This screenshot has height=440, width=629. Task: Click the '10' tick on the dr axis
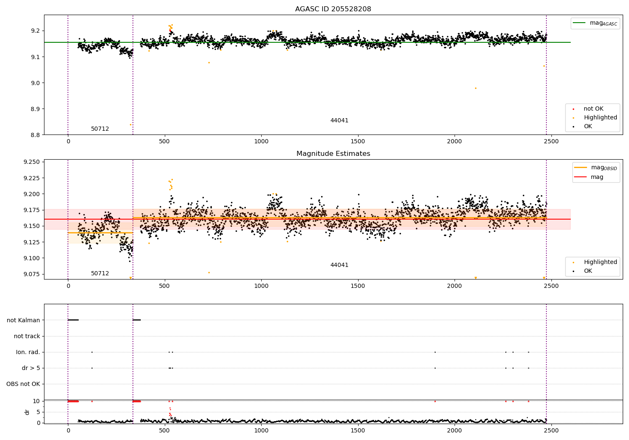click(36, 401)
